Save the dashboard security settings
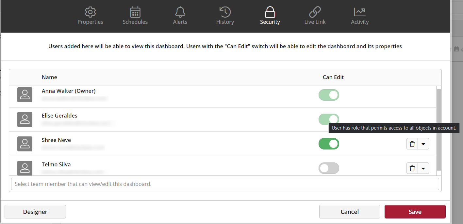Viewport: 463px width, 224px height. 415,212
